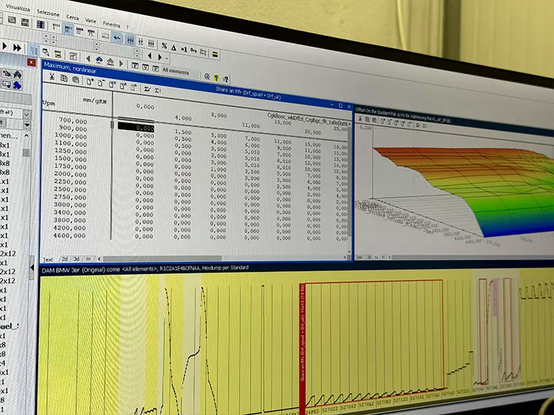This screenshot has width=554, height=415.
Task: Click the collapse arrow on left panel edge
Action: pos(32,267)
